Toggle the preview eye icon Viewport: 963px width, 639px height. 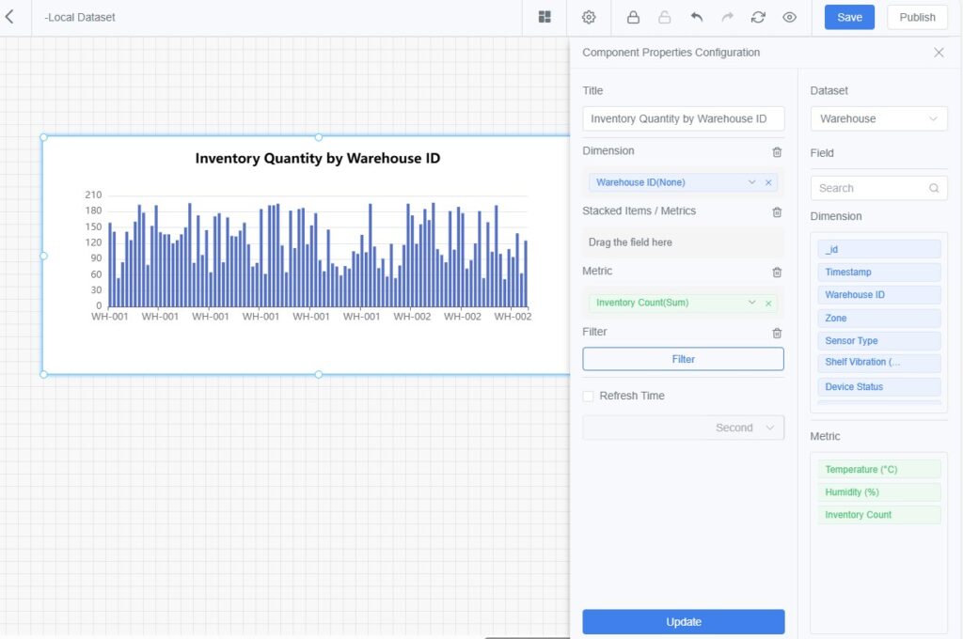[x=789, y=17]
